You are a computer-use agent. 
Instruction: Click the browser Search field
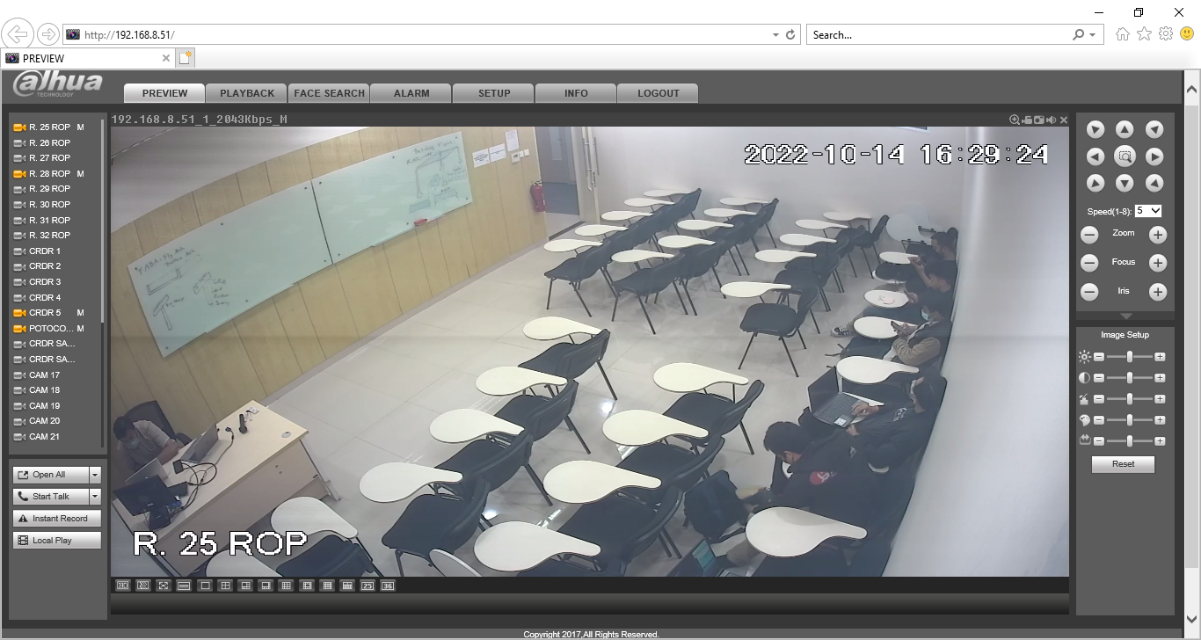(939, 35)
